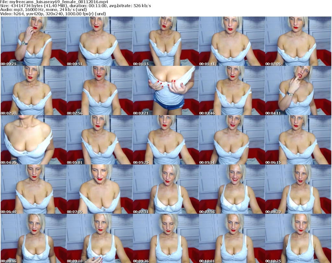Select the thumbnail stamped 00:09:36
The height and width of the screenshot is (263, 332).
tap(166, 238)
